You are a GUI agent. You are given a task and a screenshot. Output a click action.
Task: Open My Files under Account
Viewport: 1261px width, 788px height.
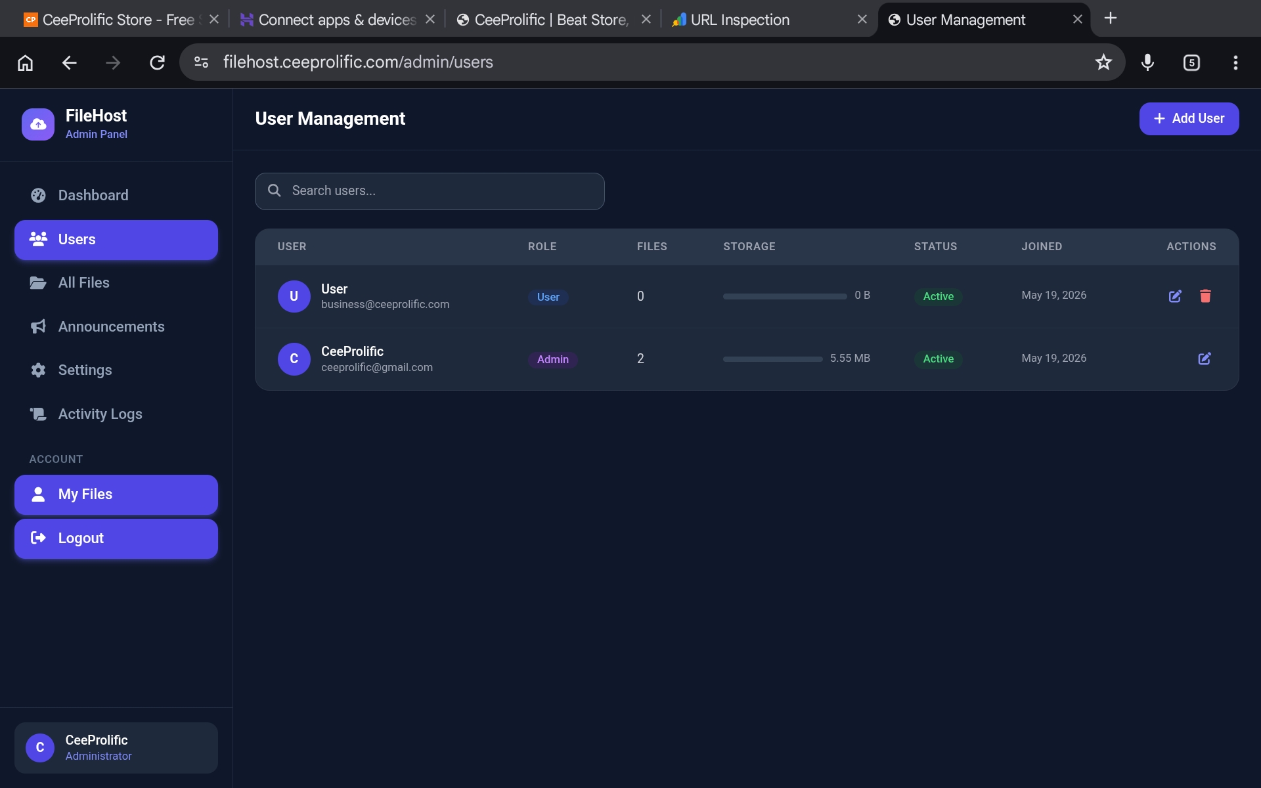pyautogui.click(x=116, y=494)
